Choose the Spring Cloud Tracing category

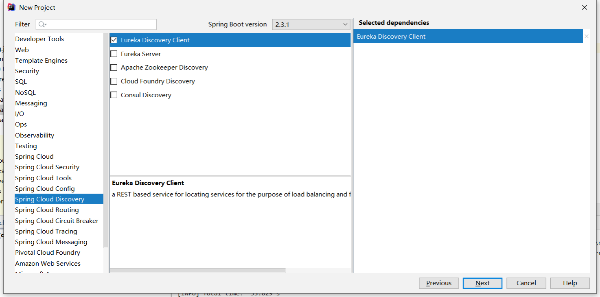[59, 231]
